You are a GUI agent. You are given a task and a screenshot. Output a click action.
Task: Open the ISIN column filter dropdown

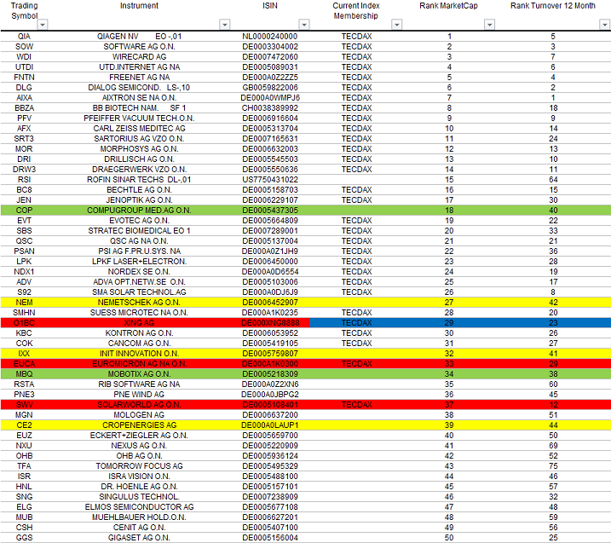pyautogui.click(x=304, y=25)
